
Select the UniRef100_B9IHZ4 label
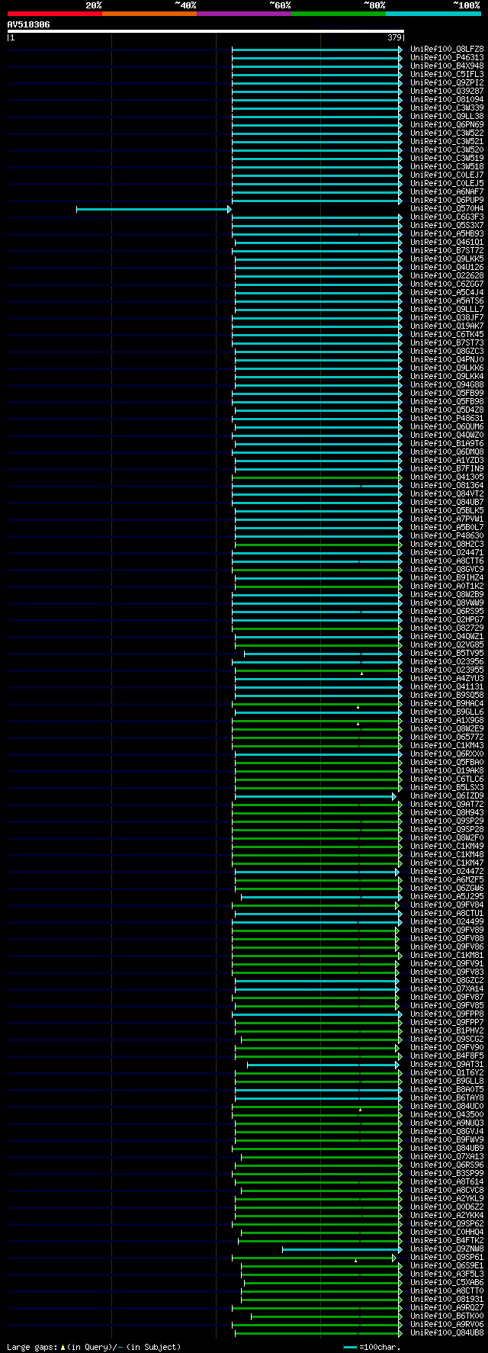(447, 577)
